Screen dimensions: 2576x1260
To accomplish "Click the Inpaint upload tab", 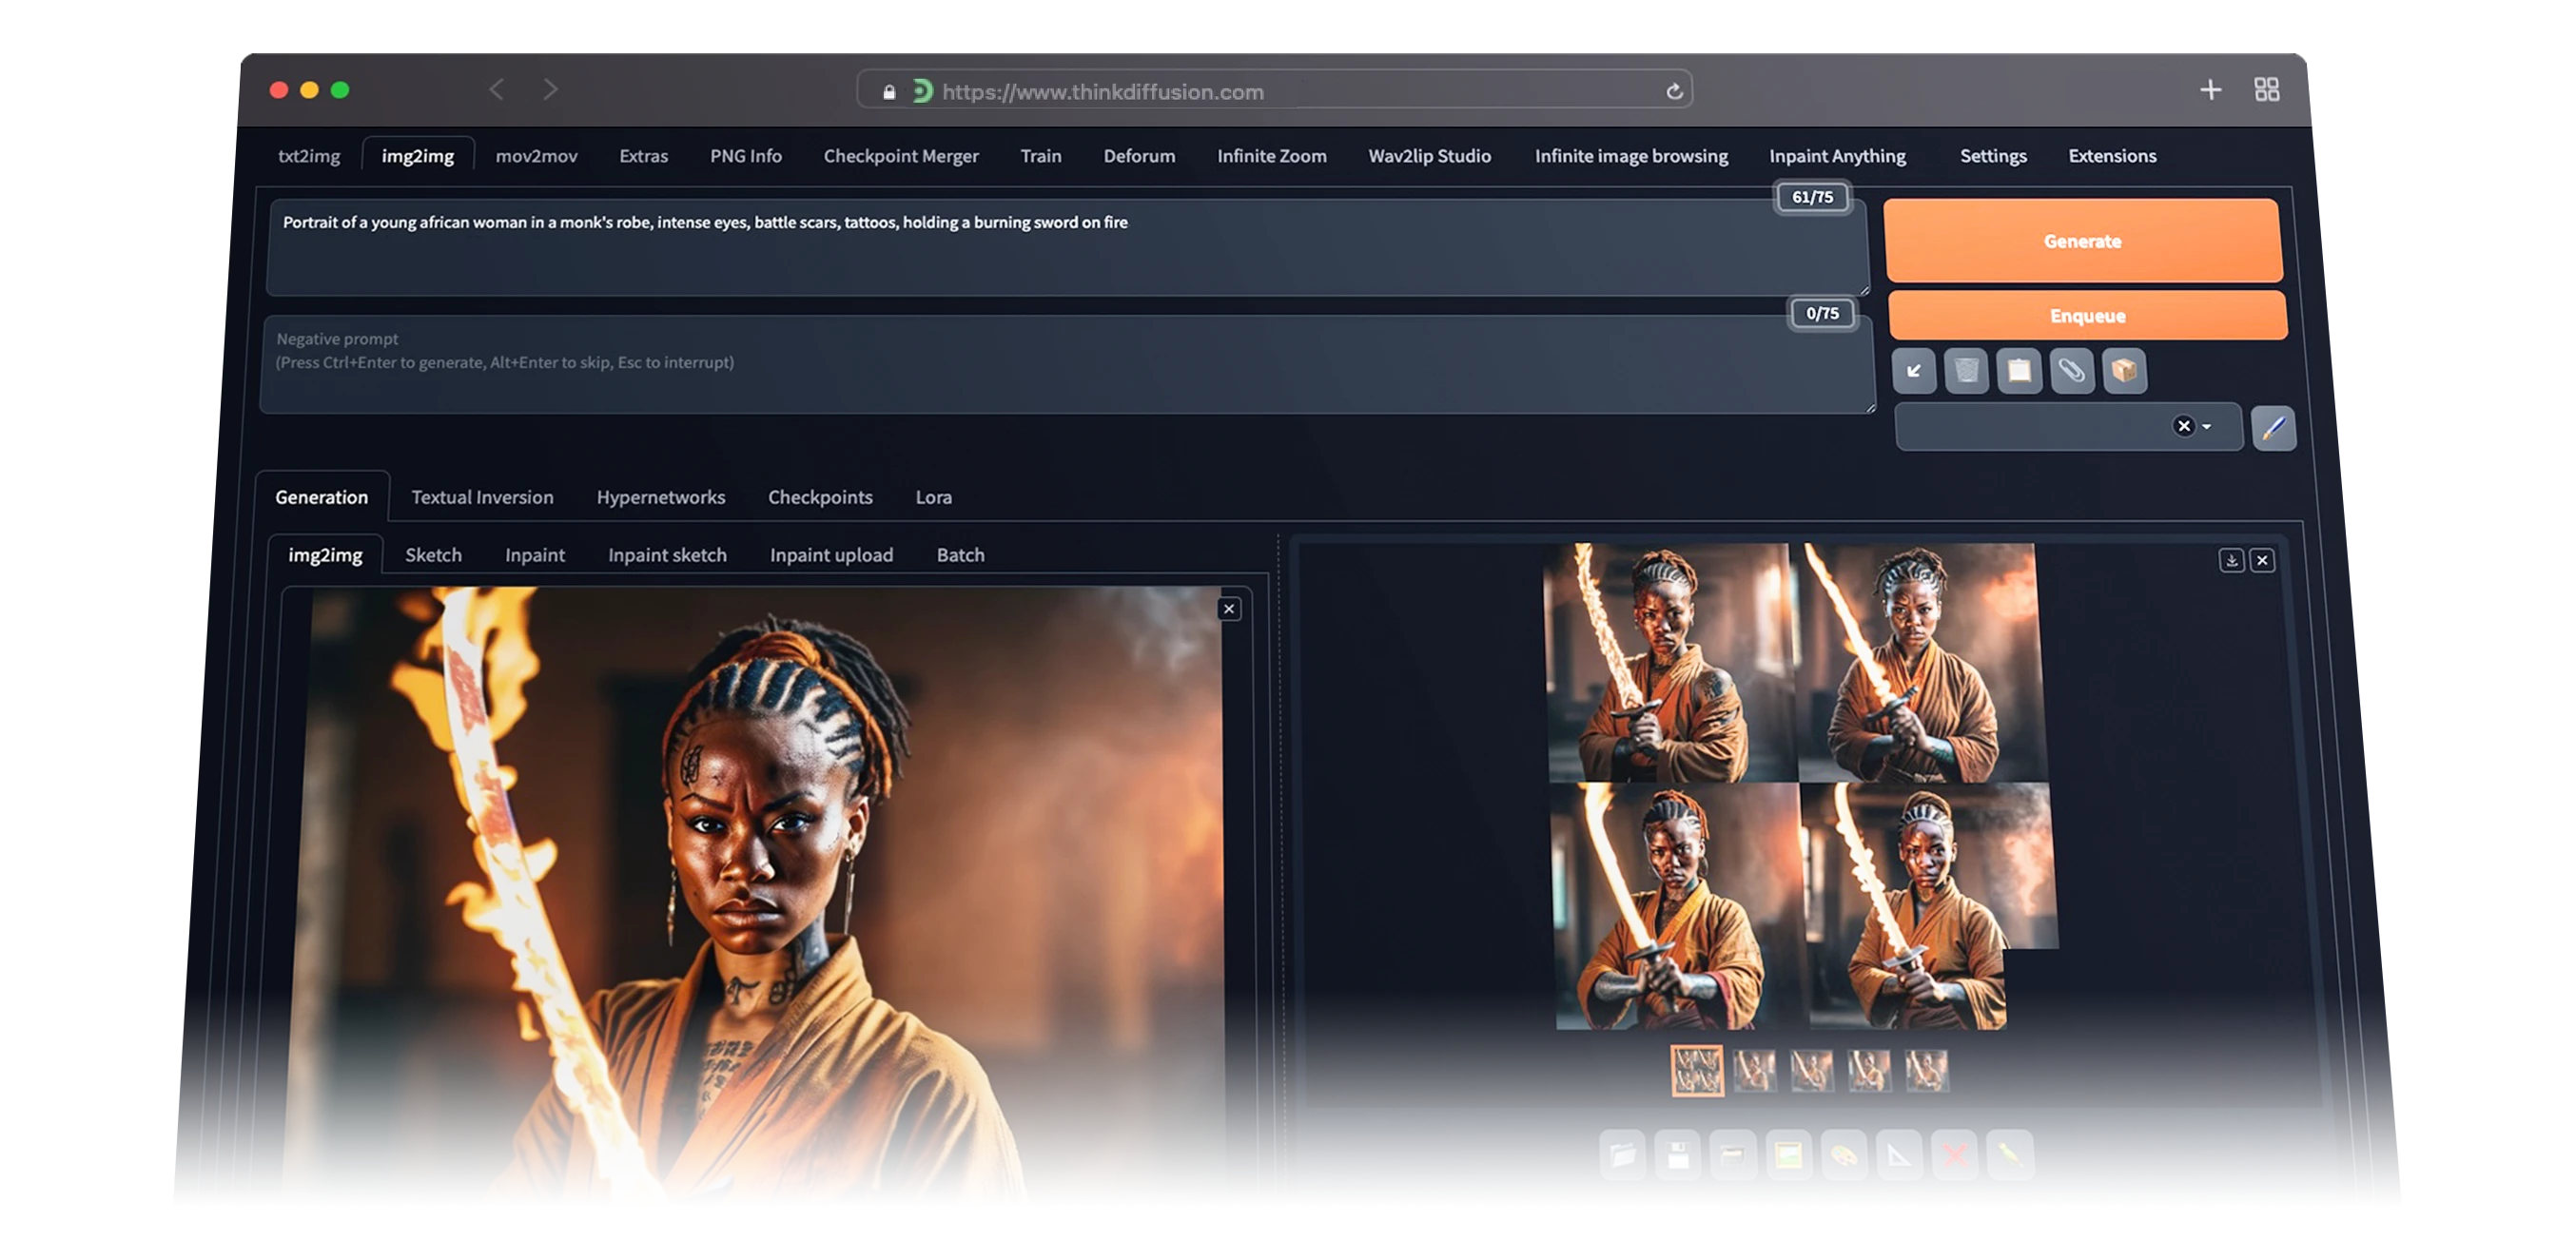I will pos(829,553).
